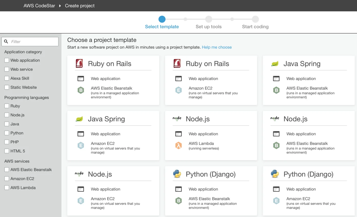Click the Node logo on the Node.js Elastic Beanstalk card
This screenshot has width=357, height=217.
(275, 119)
